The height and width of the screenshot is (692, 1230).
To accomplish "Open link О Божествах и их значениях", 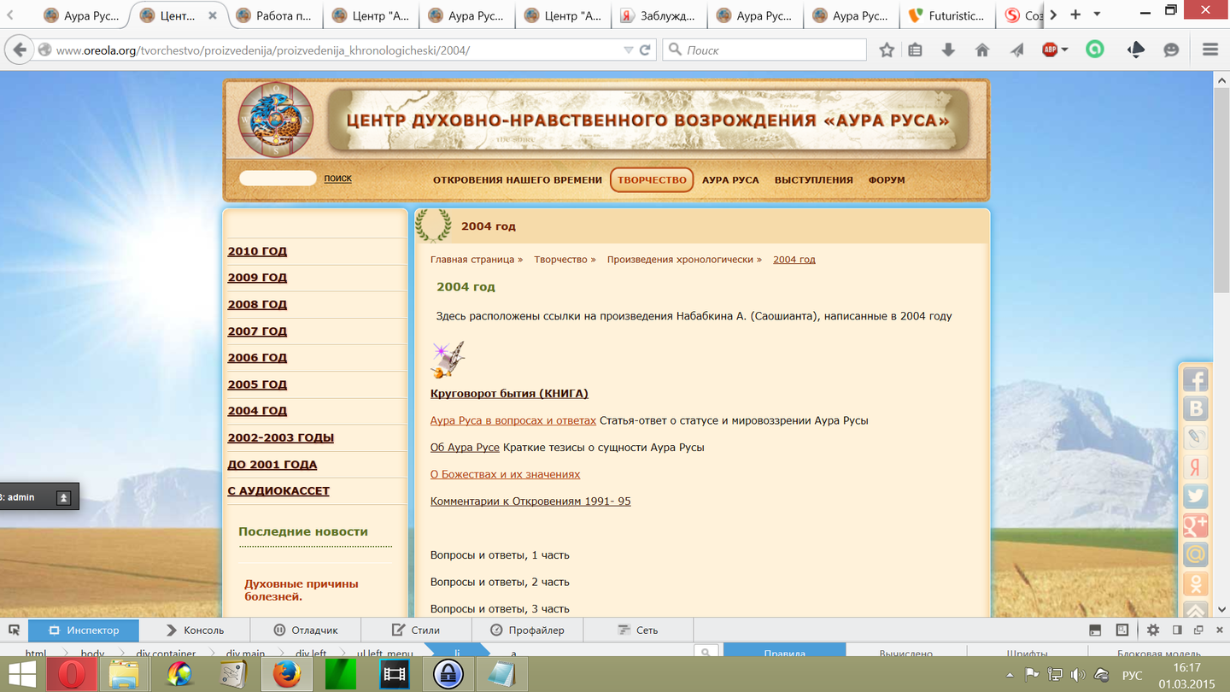I will (x=505, y=474).
